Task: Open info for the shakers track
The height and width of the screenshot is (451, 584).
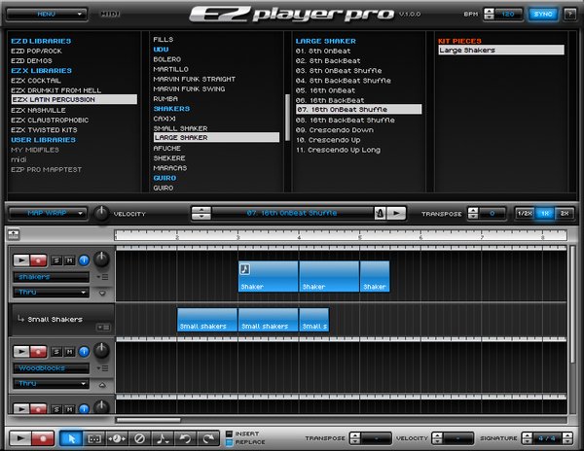Action: click(x=83, y=260)
